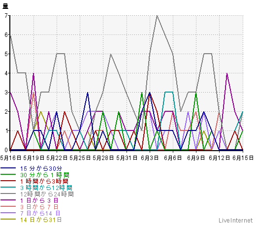Click the blue legend line for 15分から30分
The width and height of the screenshot is (256, 225).
[x=8, y=168]
